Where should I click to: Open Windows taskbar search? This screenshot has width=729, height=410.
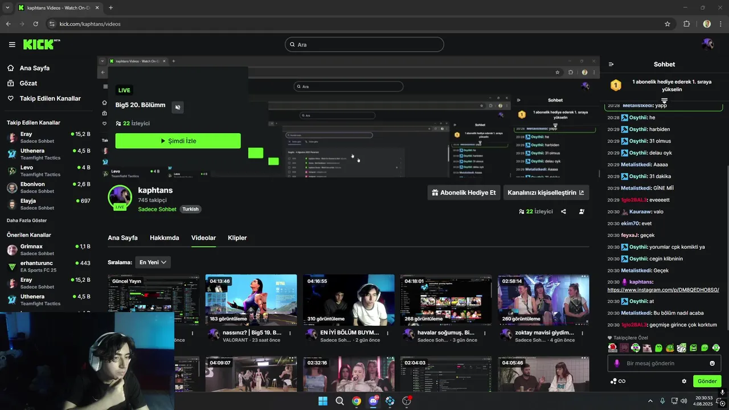click(340, 401)
